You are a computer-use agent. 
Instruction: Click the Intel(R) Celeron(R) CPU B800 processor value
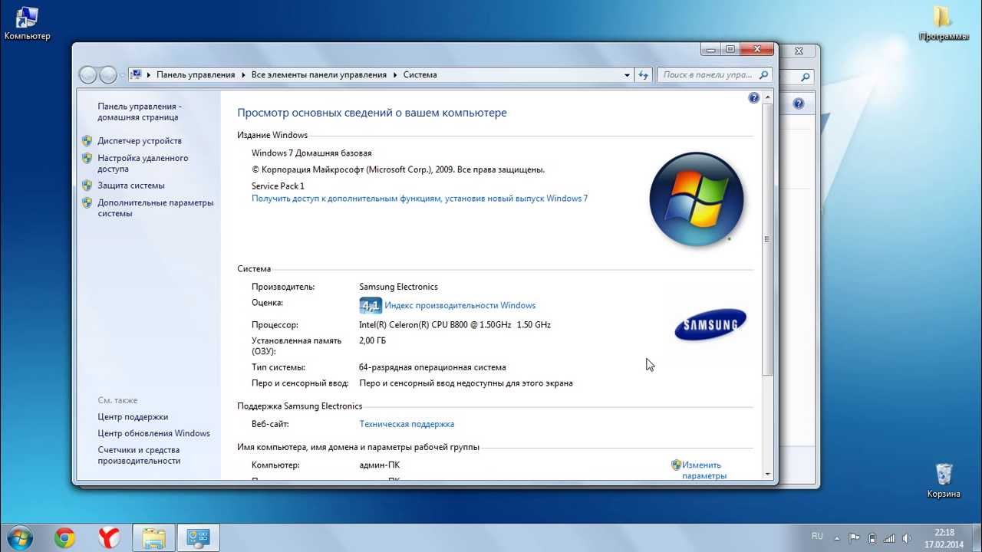click(x=455, y=325)
